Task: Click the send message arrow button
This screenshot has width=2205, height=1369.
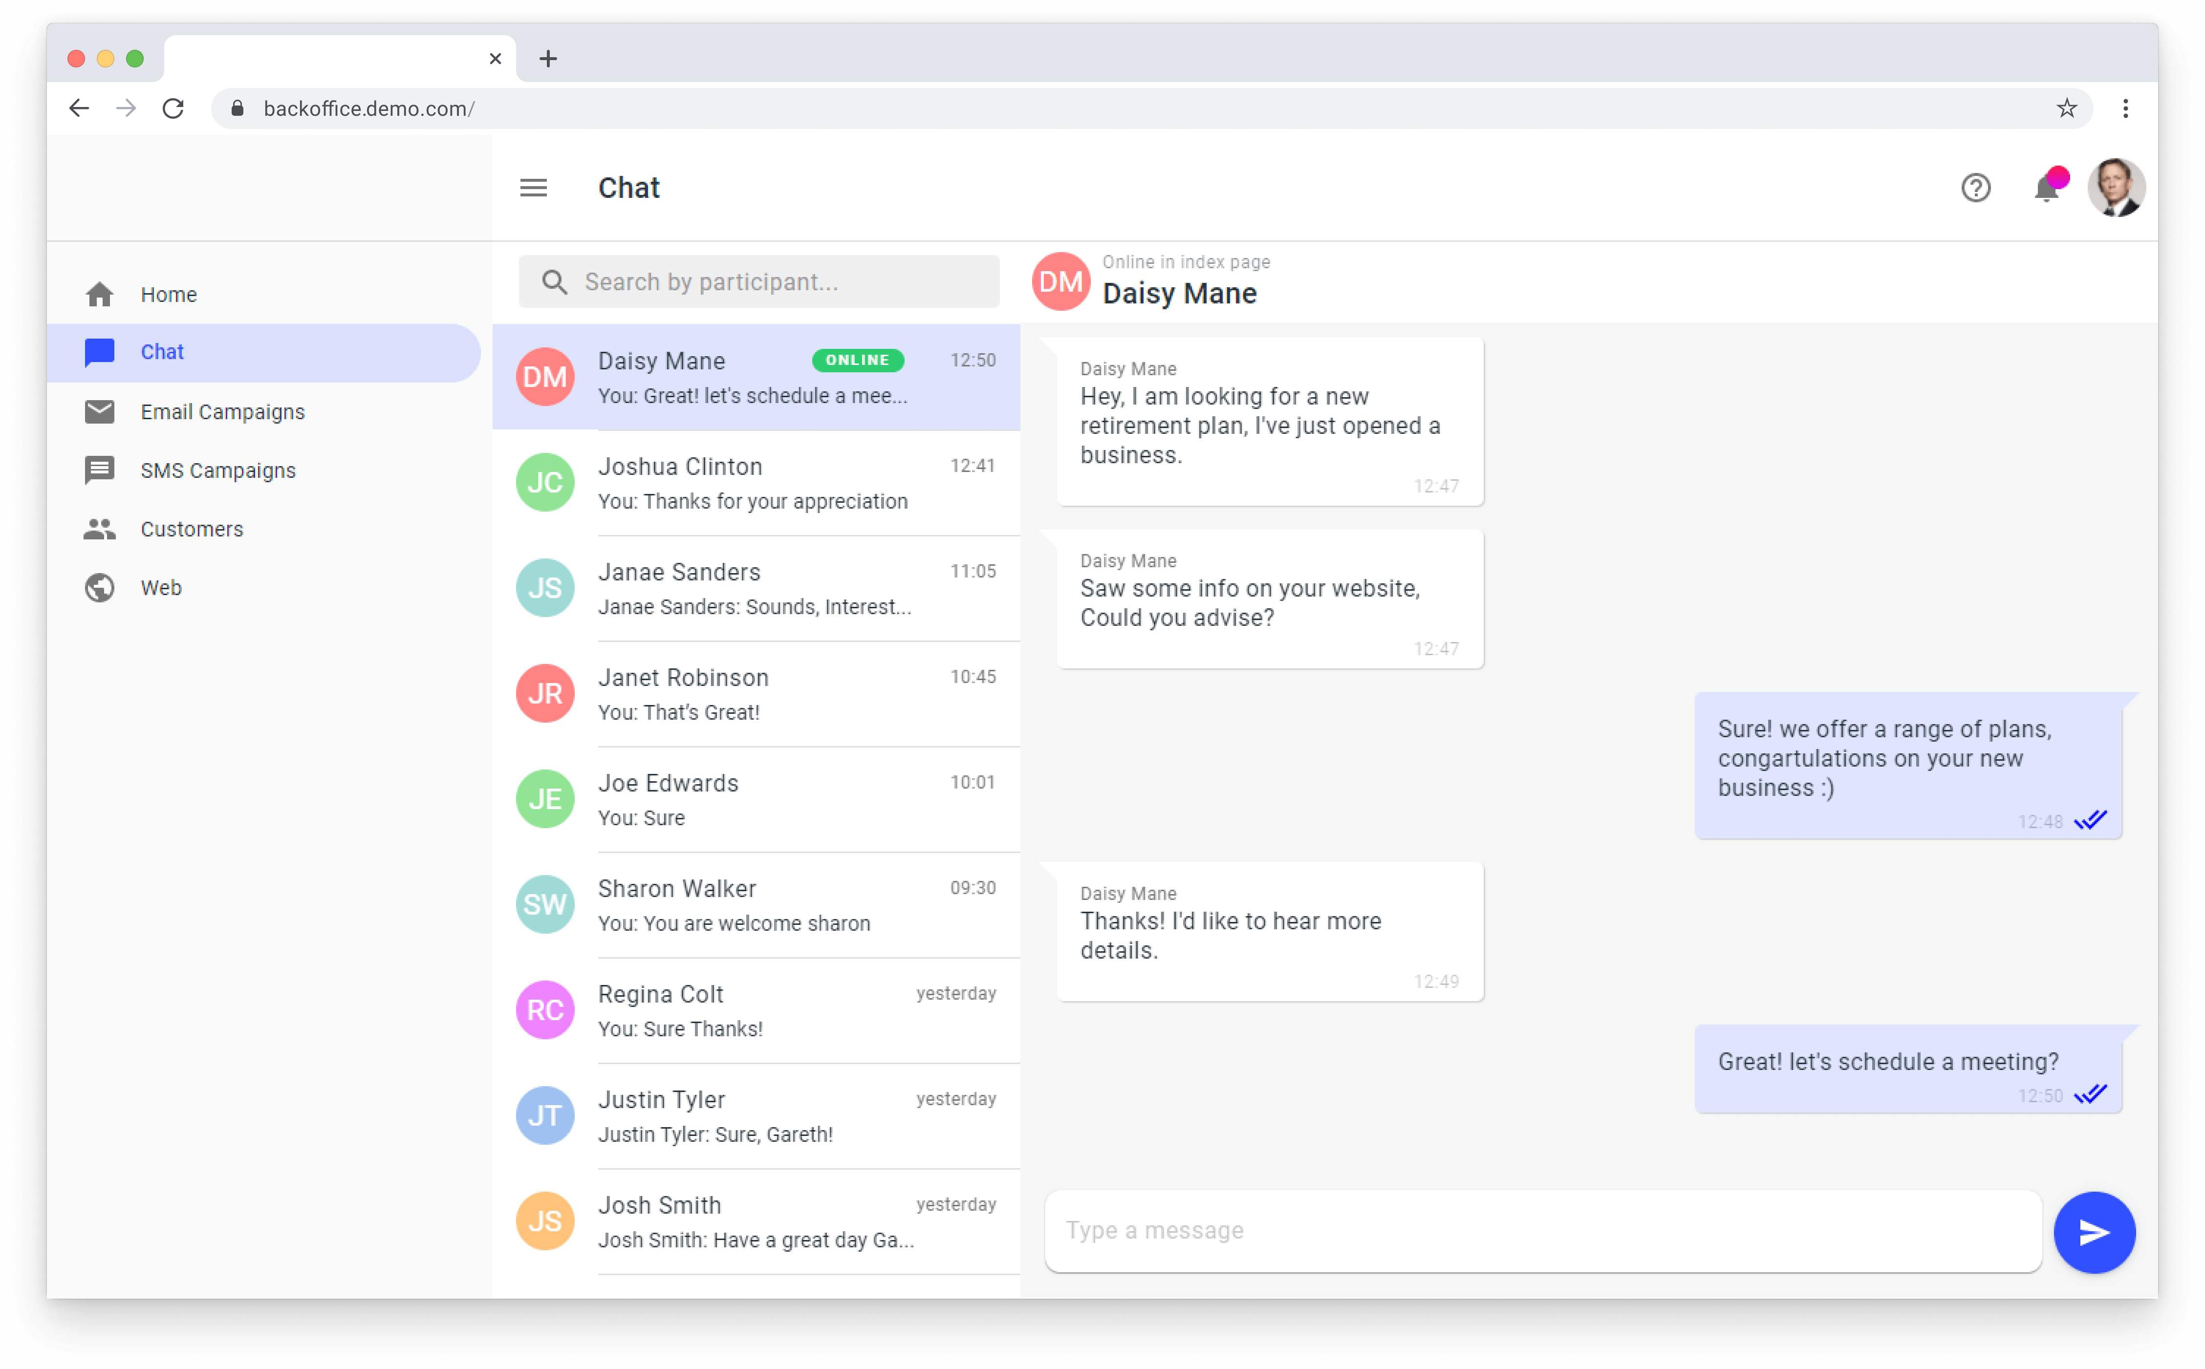Action: pos(2094,1231)
